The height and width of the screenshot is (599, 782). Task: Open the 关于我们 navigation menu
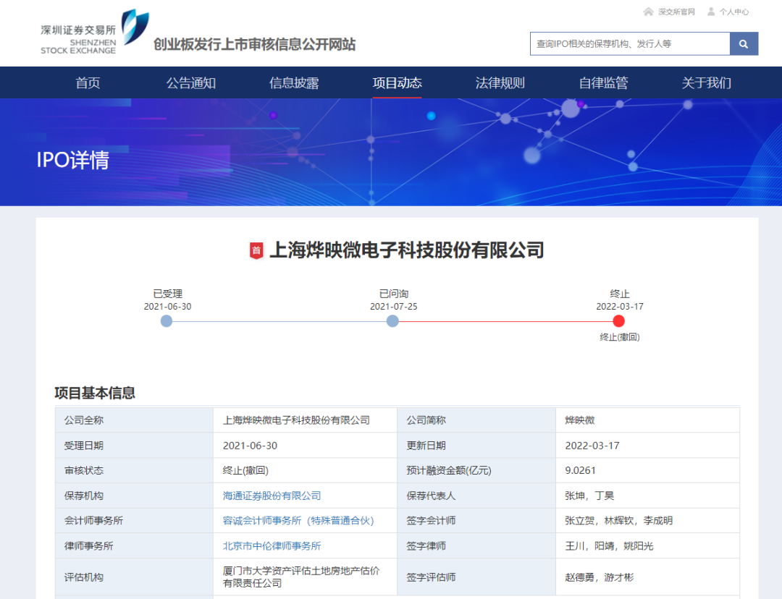tap(707, 82)
